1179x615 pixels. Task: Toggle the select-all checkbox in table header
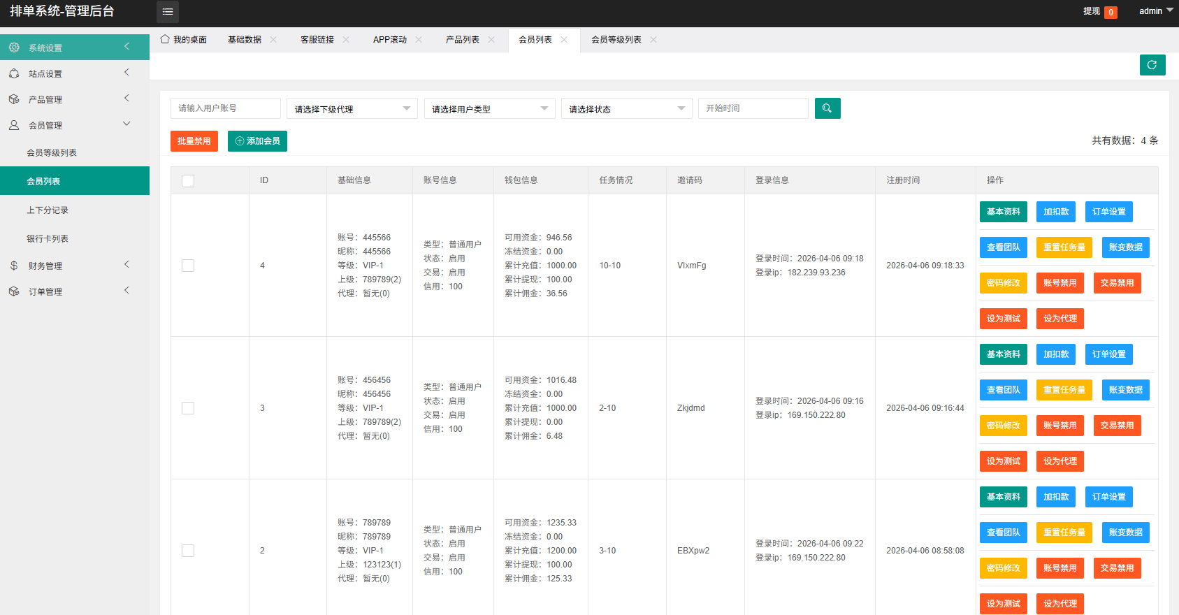188,181
